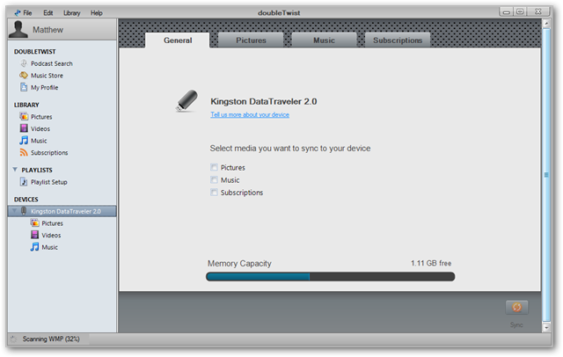Open the Library menu
This screenshot has width=563, height=357.
click(x=72, y=13)
